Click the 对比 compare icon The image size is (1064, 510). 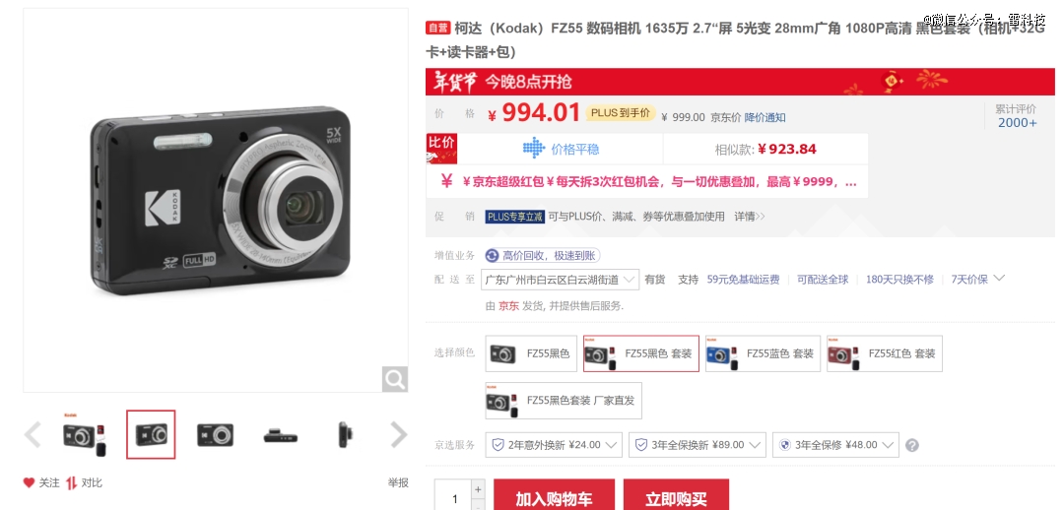(71, 482)
